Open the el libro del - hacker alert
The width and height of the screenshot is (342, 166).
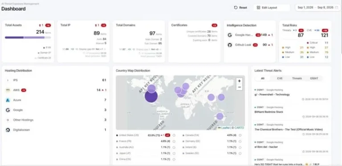[x=266, y=147]
